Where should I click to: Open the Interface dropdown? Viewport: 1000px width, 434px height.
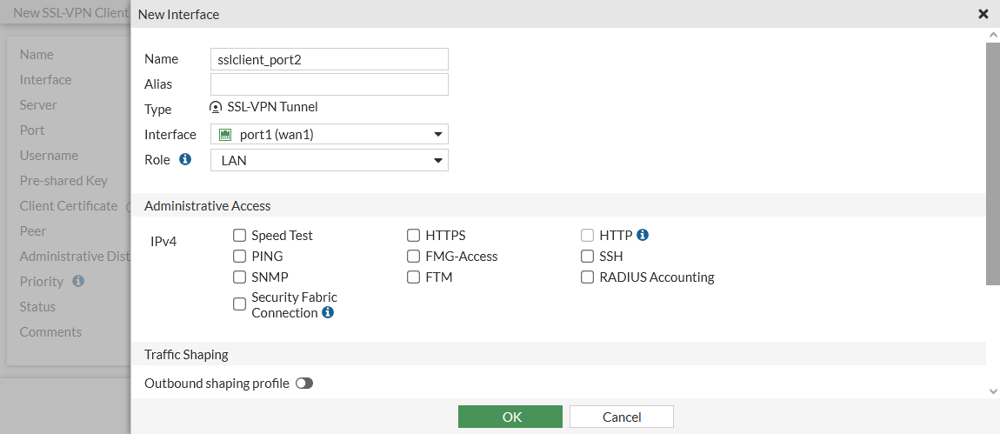(x=330, y=135)
